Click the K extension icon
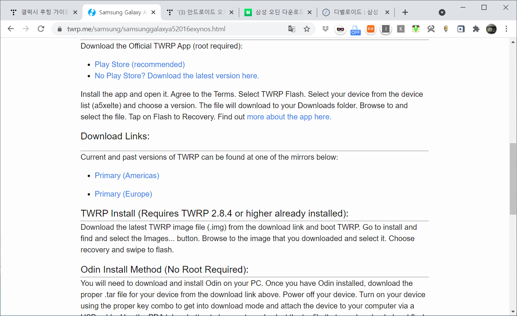This screenshot has height=316, width=517. click(x=401, y=29)
